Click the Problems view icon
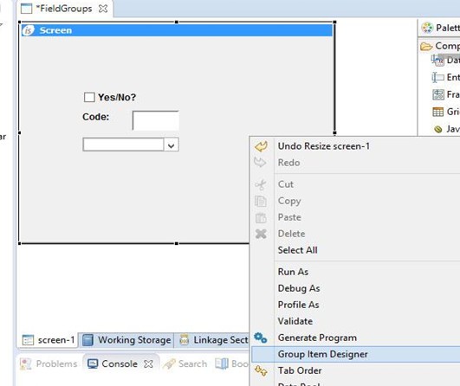The height and width of the screenshot is (386, 460). tap(25, 363)
